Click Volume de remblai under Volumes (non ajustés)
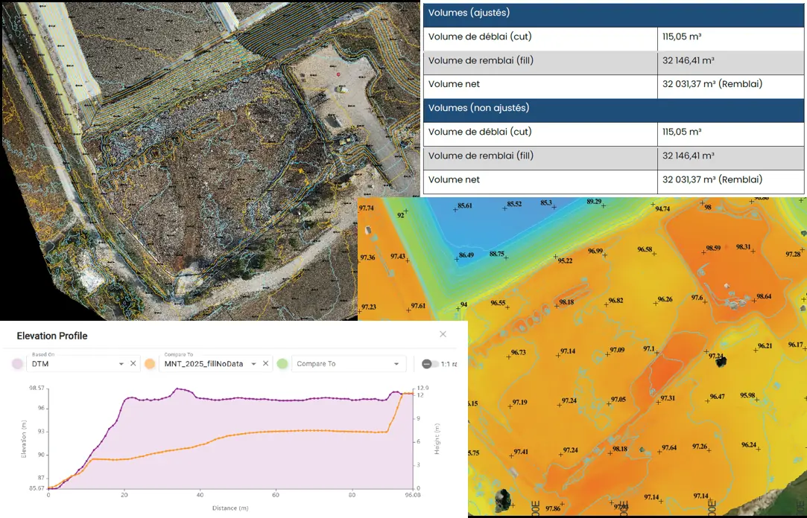Image resolution: width=807 pixels, height=518 pixels. [481, 156]
